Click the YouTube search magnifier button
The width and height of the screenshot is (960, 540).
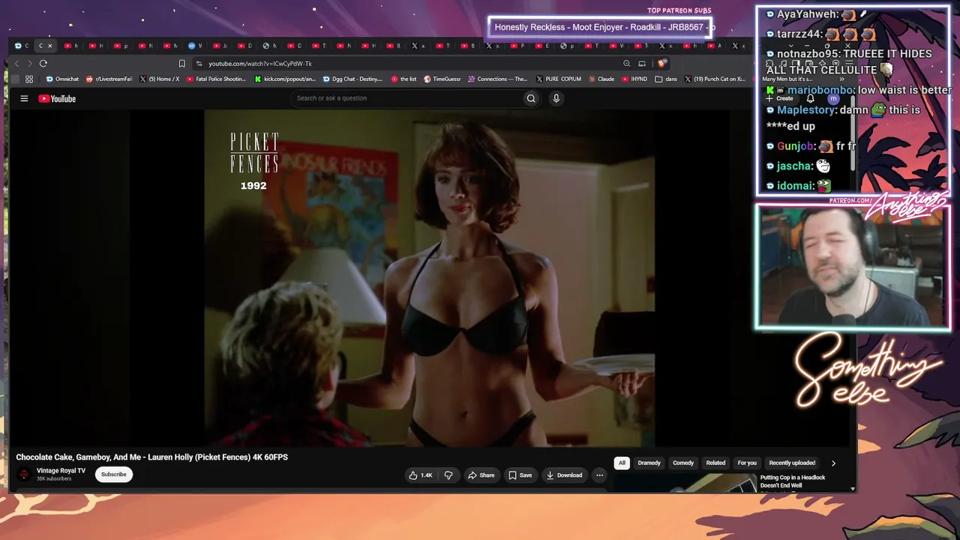pyautogui.click(x=531, y=98)
